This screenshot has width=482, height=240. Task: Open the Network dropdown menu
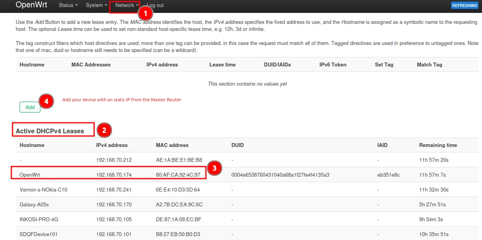[127, 5]
